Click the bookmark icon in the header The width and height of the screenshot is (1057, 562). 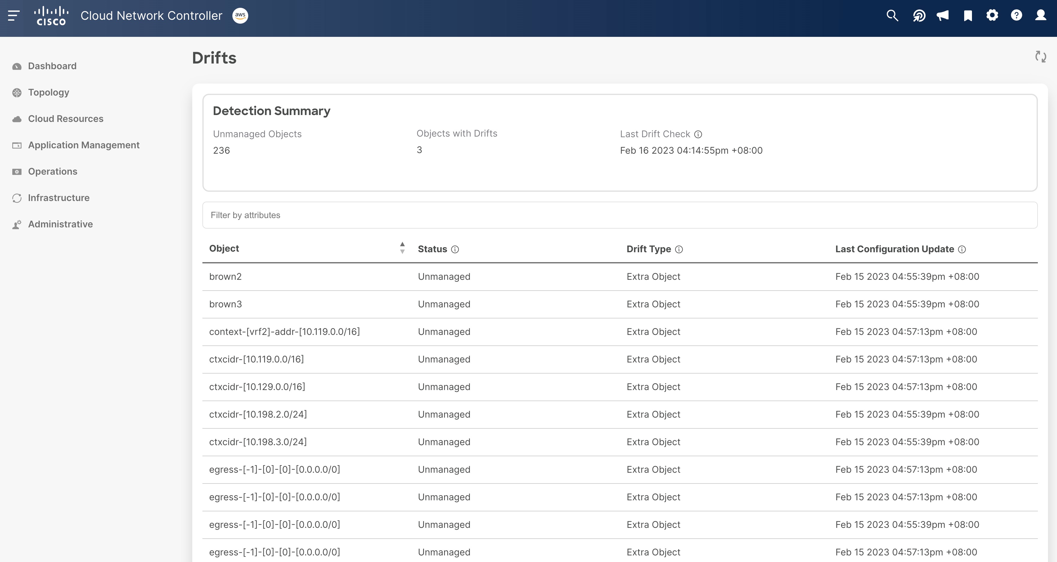(968, 16)
